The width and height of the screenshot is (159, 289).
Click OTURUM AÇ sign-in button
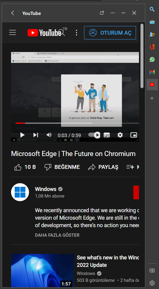pyautogui.click(x=110, y=33)
